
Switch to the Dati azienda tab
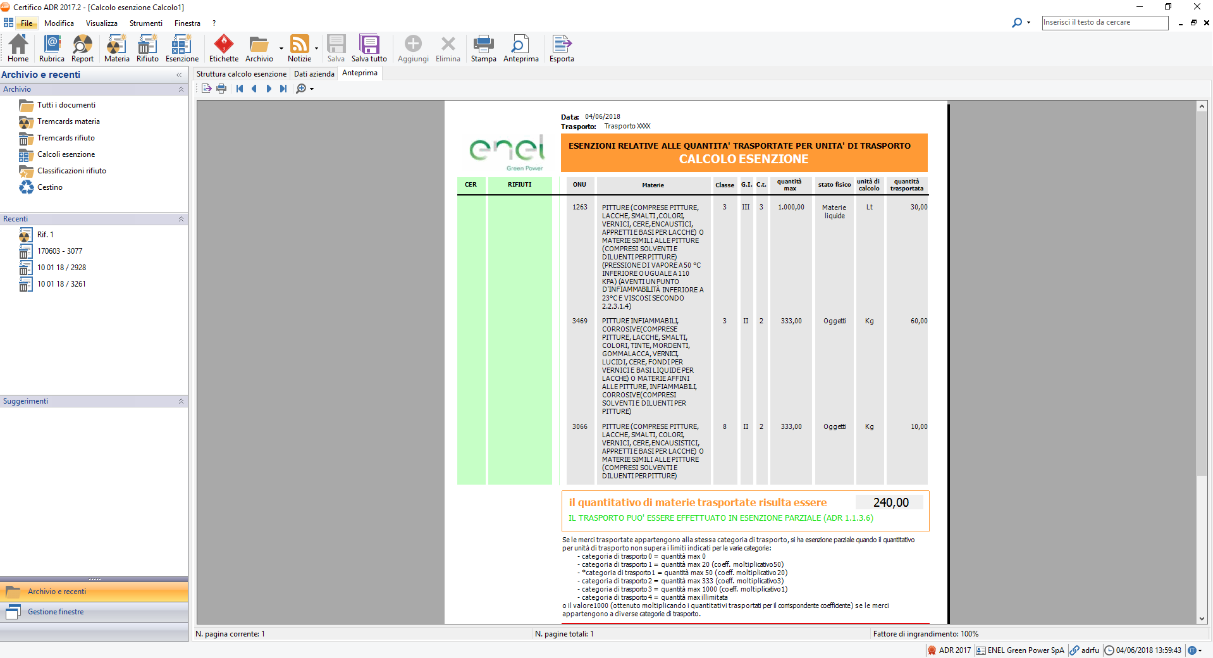(314, 74)
